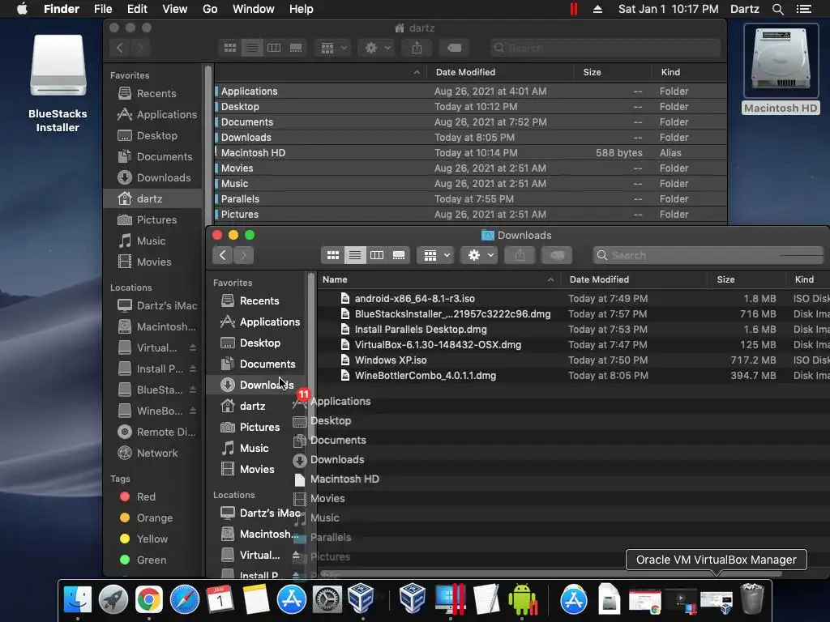Sort Downloads by Size column
Image resolution: width=830 pixels, height=622 pixels.
pos(747,279)
